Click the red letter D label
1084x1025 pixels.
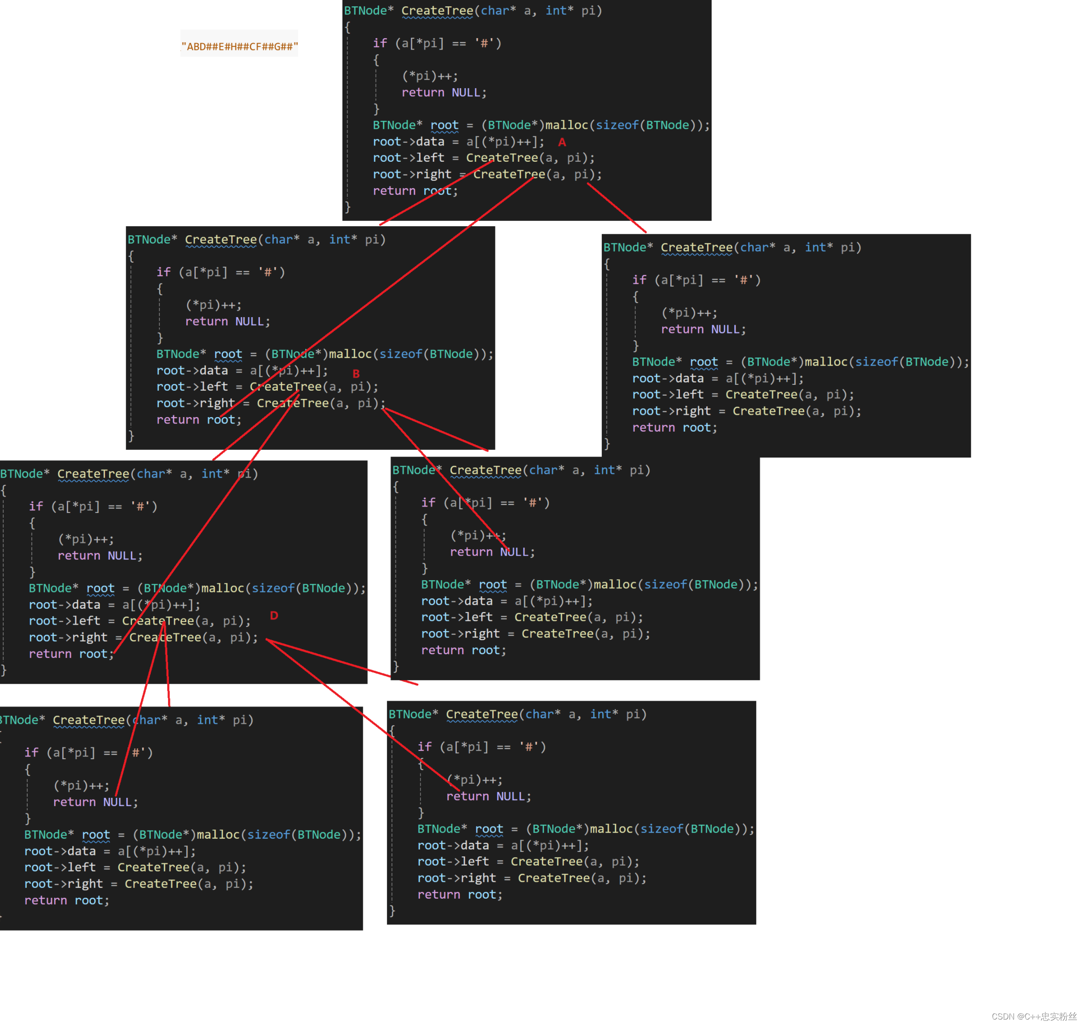(273, 615)
